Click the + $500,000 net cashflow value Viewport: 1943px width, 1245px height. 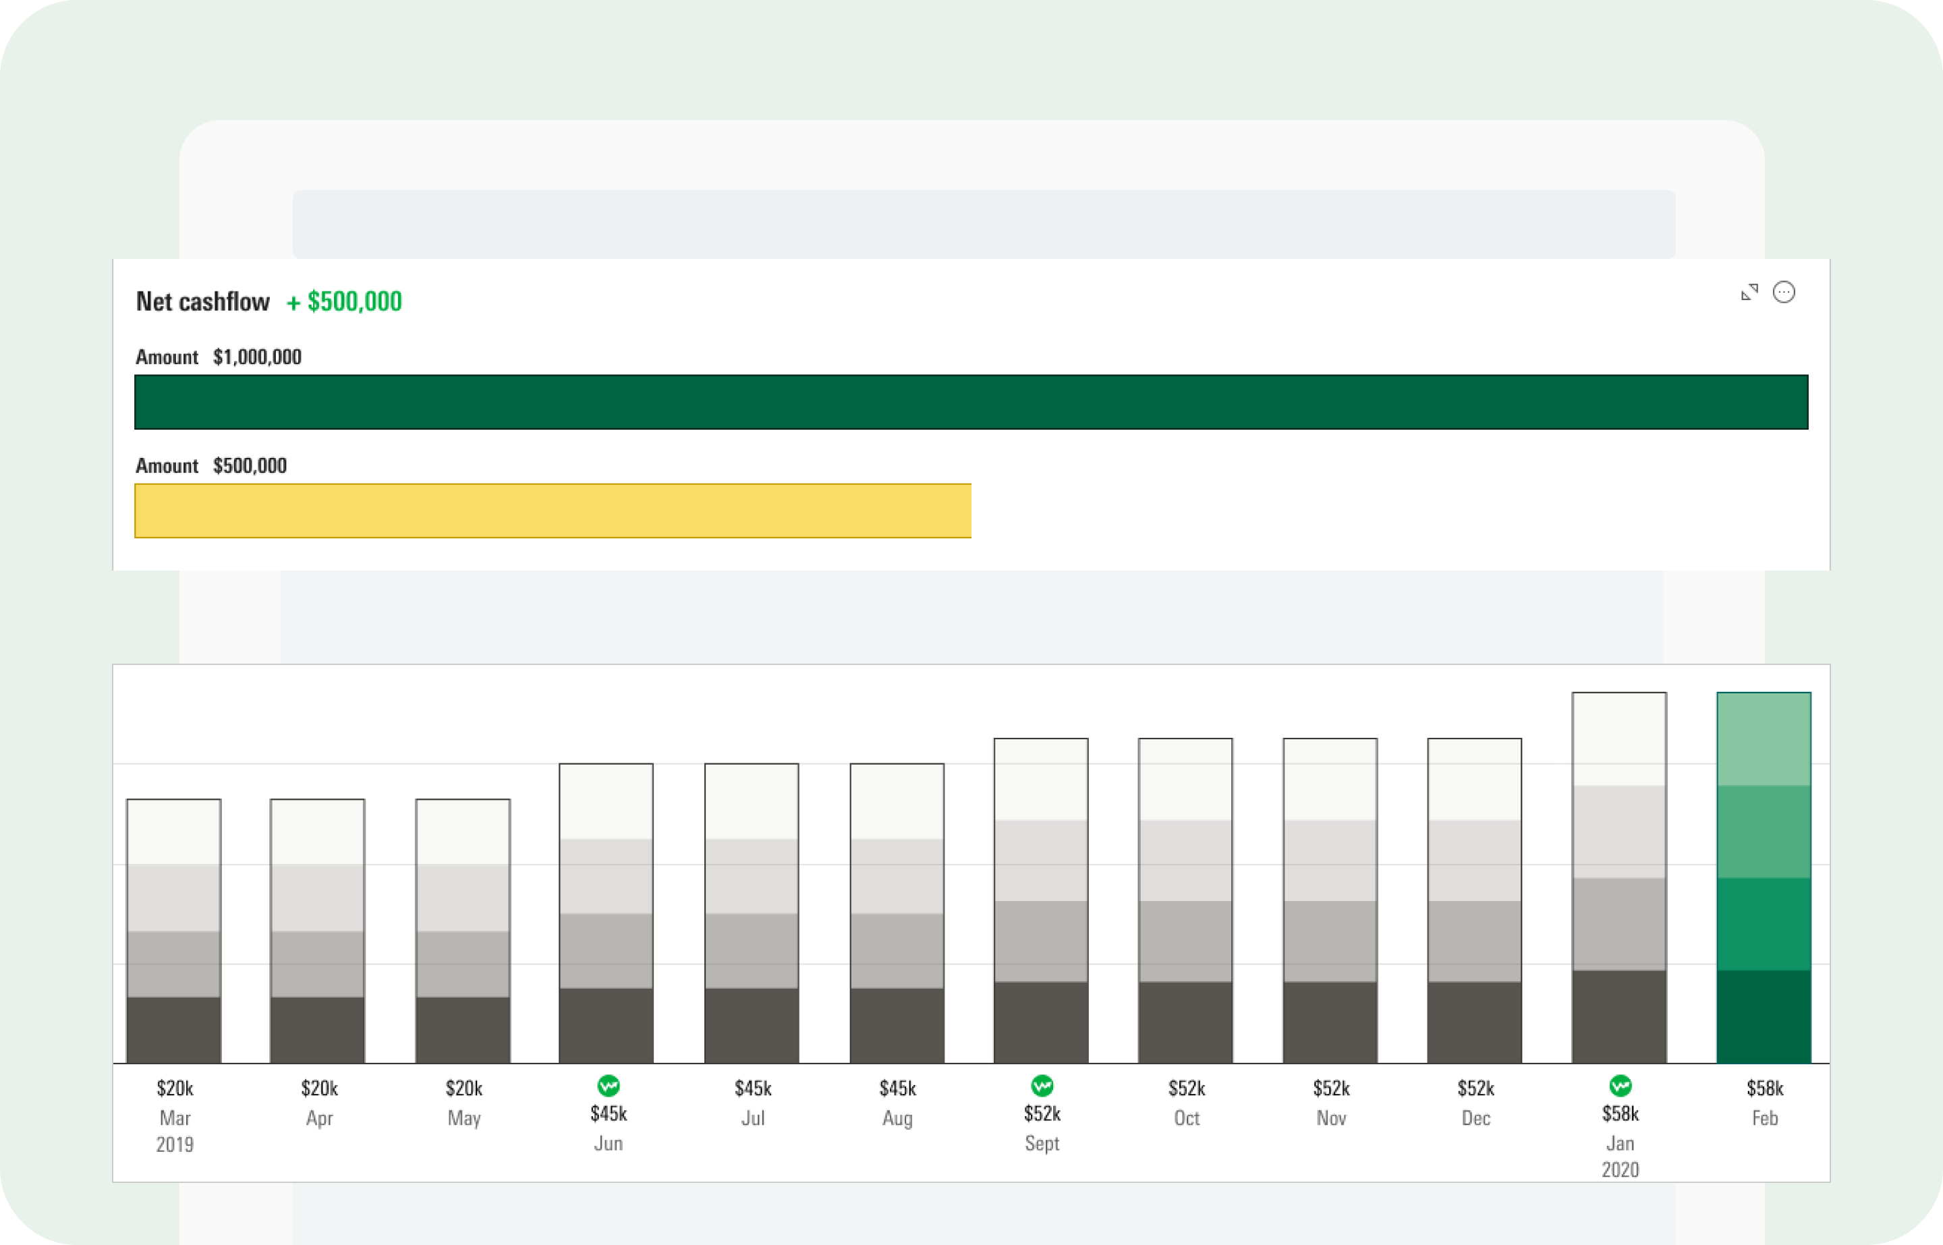[345, 301]
